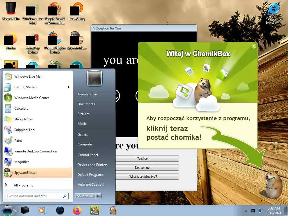
Task: Open the Internet Explorer 'You do not know' desktop icon
Action: pyautogui.click(x=274, y=13)
